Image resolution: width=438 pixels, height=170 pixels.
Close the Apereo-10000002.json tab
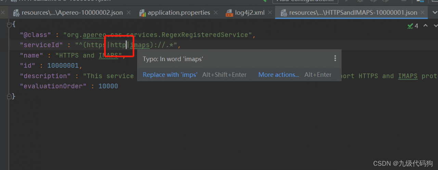(x=129, y=13)
